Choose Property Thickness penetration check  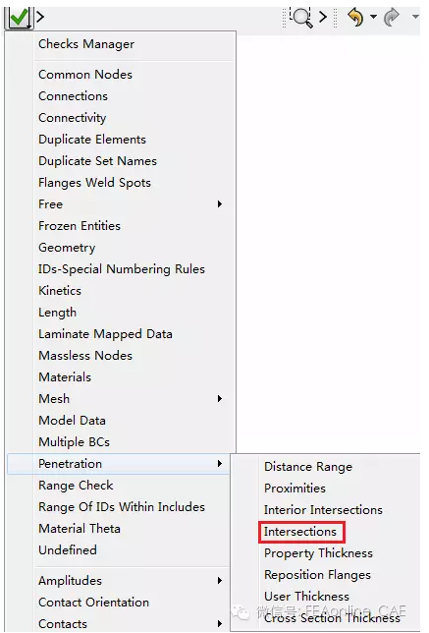[x=318, y=553]
